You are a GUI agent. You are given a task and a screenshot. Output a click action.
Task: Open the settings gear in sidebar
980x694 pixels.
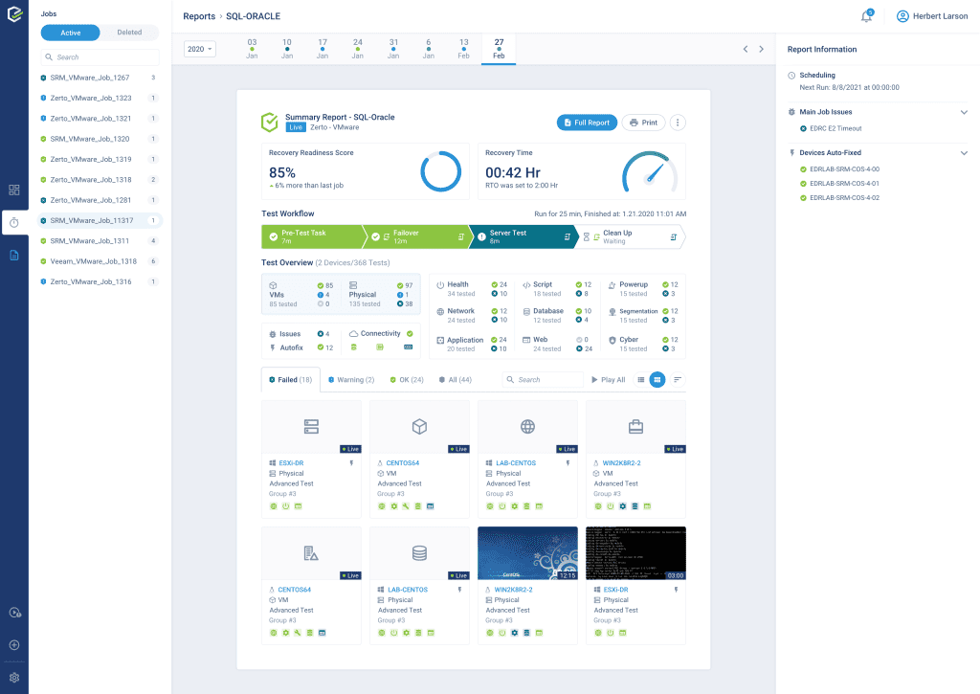14,677
